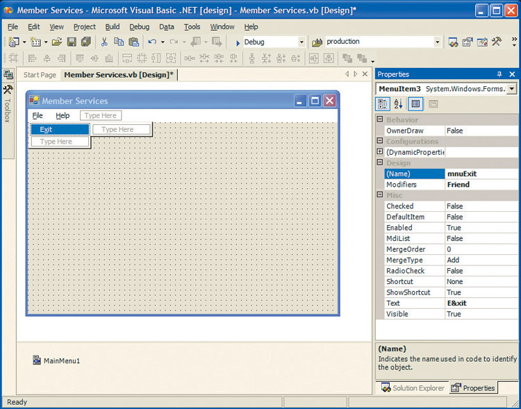This screenshot has width=521, height=409.
Task: Open the Tools menu
Action: (x=192, y=26)
